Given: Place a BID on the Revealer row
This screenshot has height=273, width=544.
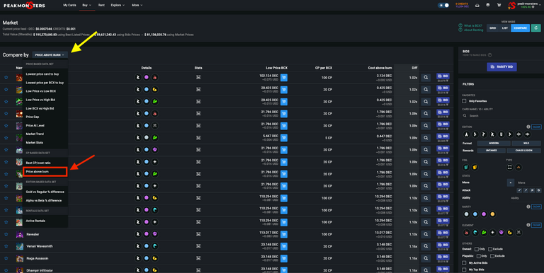Looking at the screenshot, I should (x=443, y=233).
